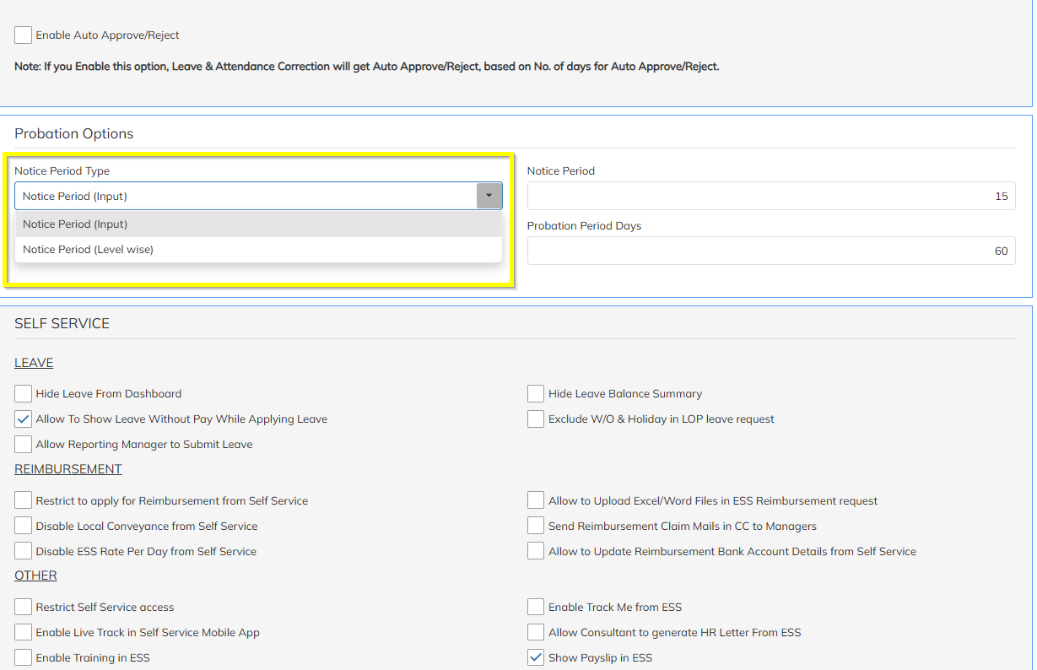This screenshot has height=670, width=1037.
Task: Check Restrict to apply for Reimbursement
Action: [24, 501]
